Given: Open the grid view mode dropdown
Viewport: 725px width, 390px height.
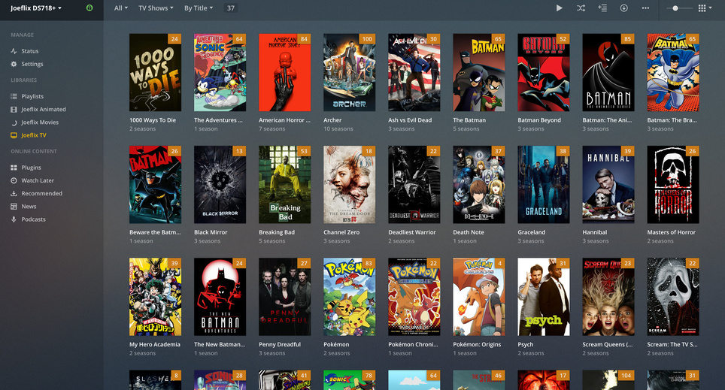Looking at the screenshot, I should [x=705, y=8].
